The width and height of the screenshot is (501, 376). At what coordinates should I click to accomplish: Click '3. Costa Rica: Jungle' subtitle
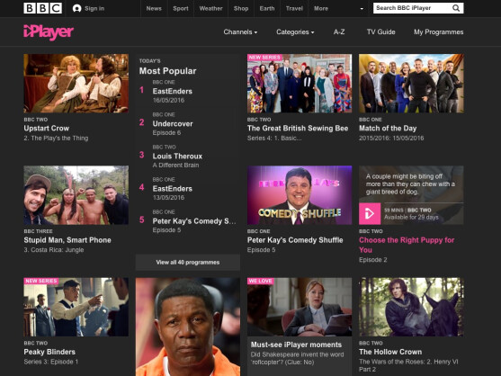click(54, 250)
